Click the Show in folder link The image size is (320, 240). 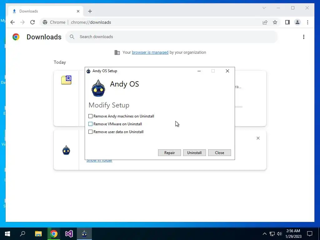99,160
